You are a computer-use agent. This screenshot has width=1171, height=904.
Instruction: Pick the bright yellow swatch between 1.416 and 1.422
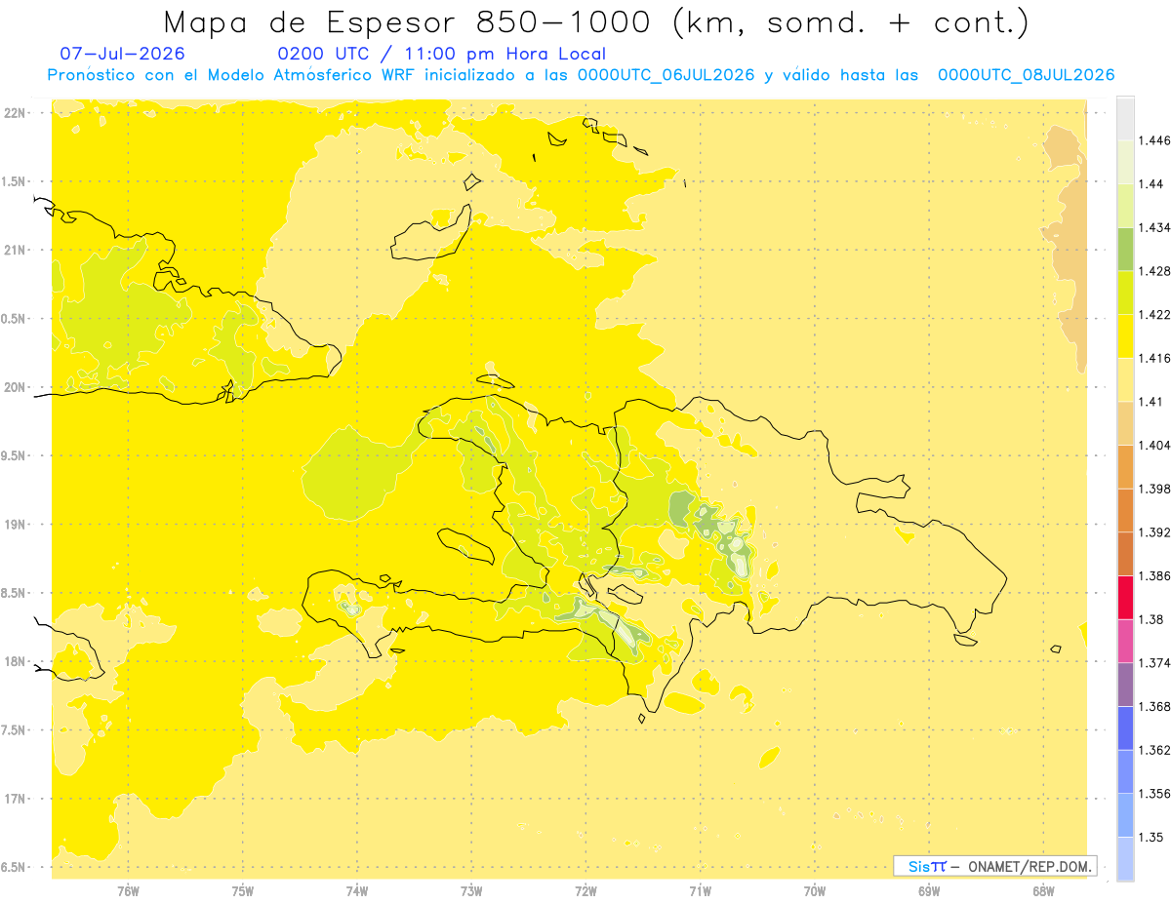(x=1125, y=336)
